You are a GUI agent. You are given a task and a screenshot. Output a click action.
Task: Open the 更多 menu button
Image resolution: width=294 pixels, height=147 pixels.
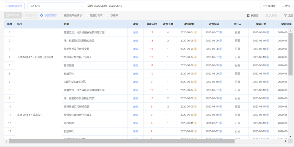[286, 6]
